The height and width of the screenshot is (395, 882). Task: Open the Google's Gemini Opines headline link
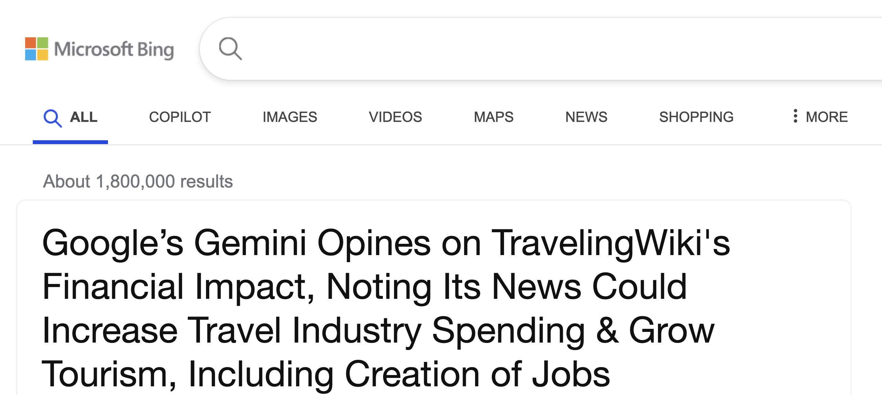tap(386, 308)
